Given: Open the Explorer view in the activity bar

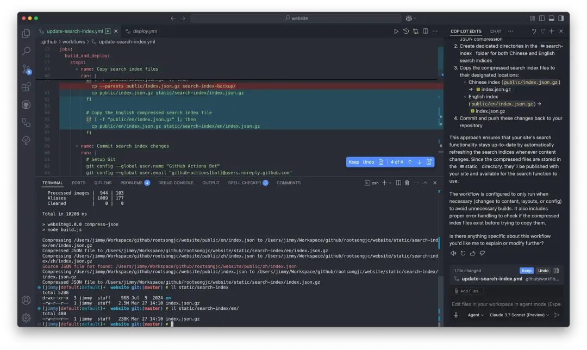Looking at the screenshot, I should click(26, 33).
